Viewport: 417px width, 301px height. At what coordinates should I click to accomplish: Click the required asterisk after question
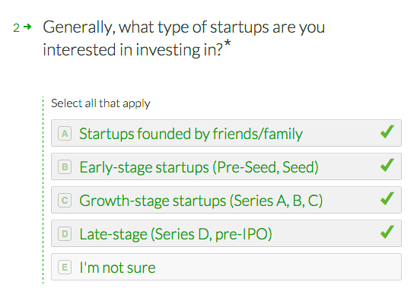click(228, 43)
